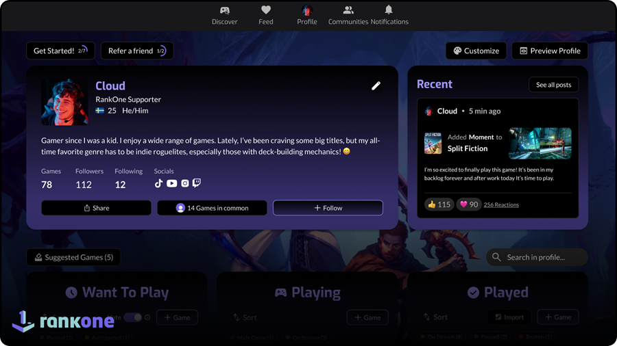617x346 pixels.
Task: Go to the Feed tab
Action: 266,15
